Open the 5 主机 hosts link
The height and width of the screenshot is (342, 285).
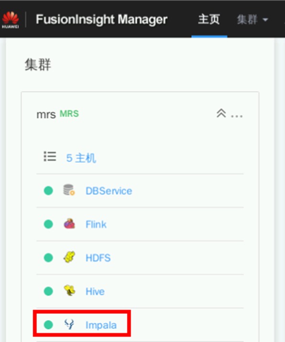click(x=81, y=158)
